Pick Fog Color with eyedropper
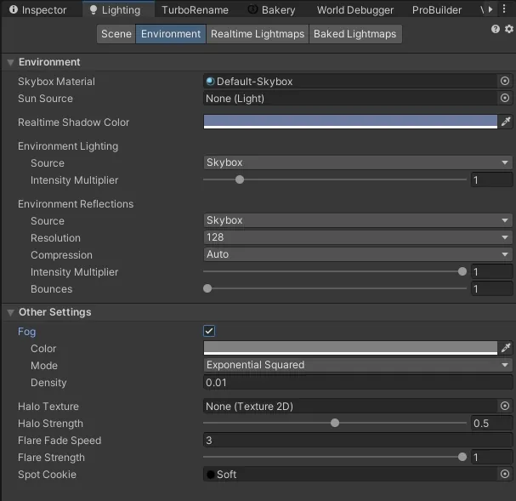 click(506, 348)
